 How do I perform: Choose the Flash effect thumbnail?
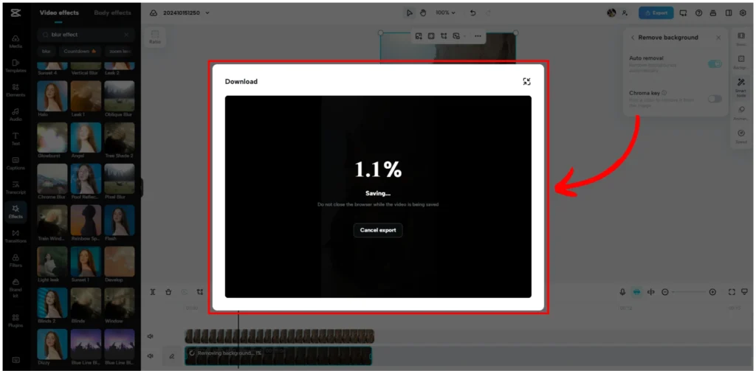point(119,221)
